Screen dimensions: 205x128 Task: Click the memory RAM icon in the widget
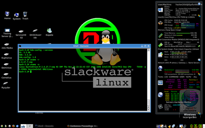(x=160, y=36)
